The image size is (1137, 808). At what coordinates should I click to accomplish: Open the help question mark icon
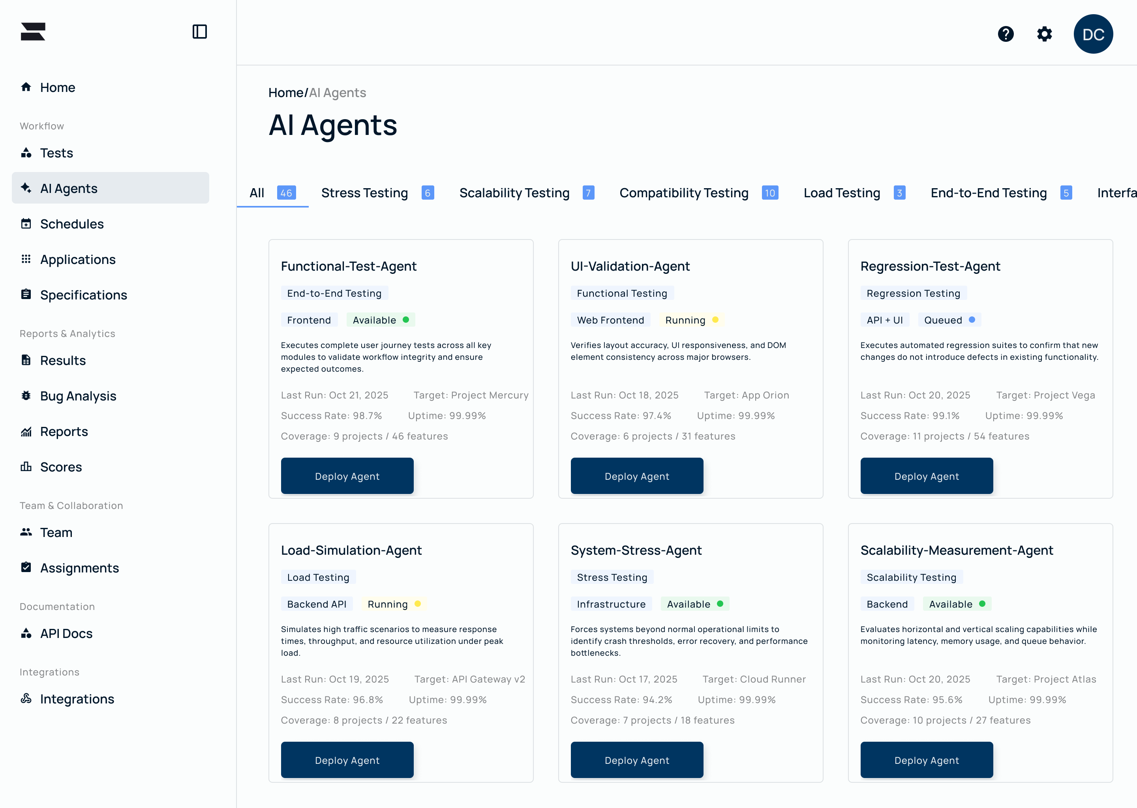point(1006,34)
